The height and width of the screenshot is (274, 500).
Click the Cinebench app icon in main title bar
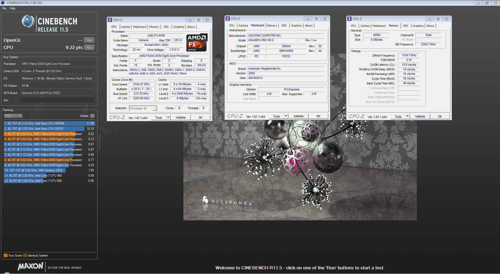(x=3, y=3)
